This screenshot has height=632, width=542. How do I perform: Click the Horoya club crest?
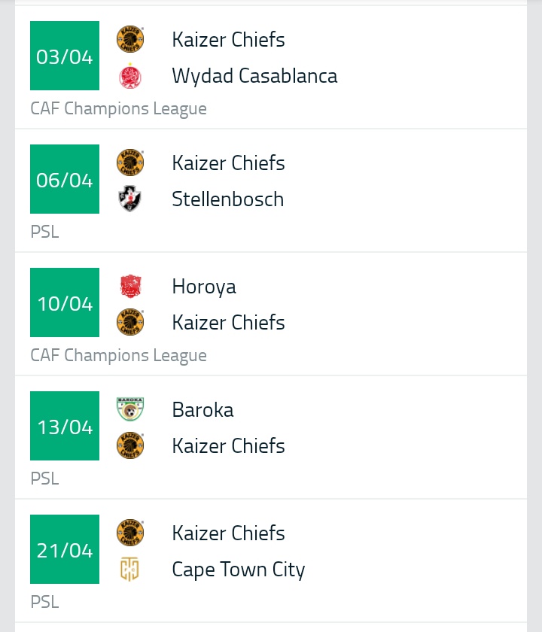[x=130, y=287]
